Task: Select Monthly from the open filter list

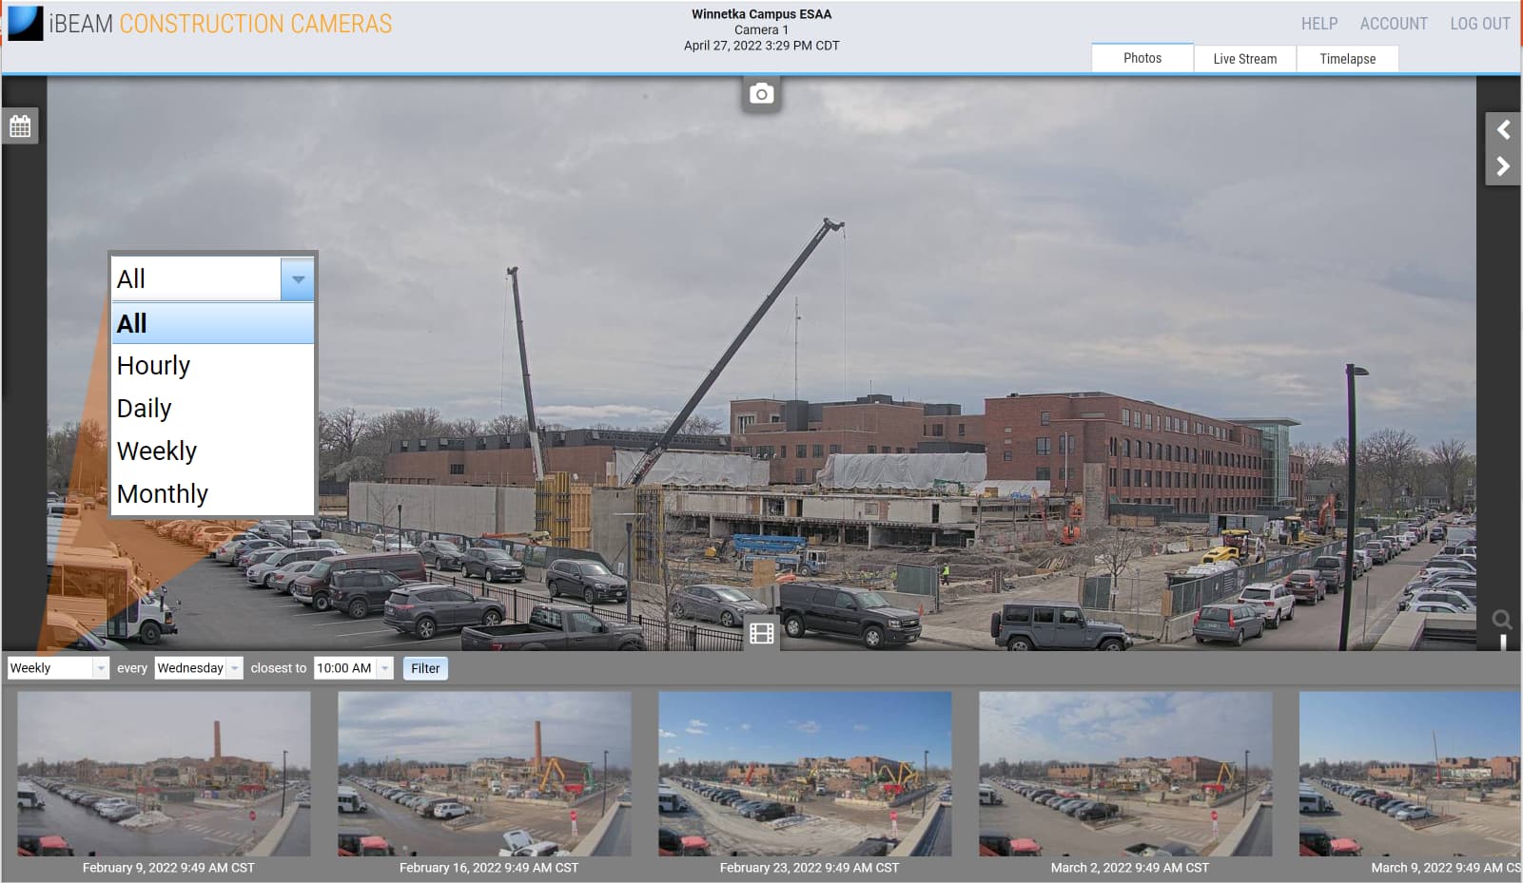Action: [162, 493]
